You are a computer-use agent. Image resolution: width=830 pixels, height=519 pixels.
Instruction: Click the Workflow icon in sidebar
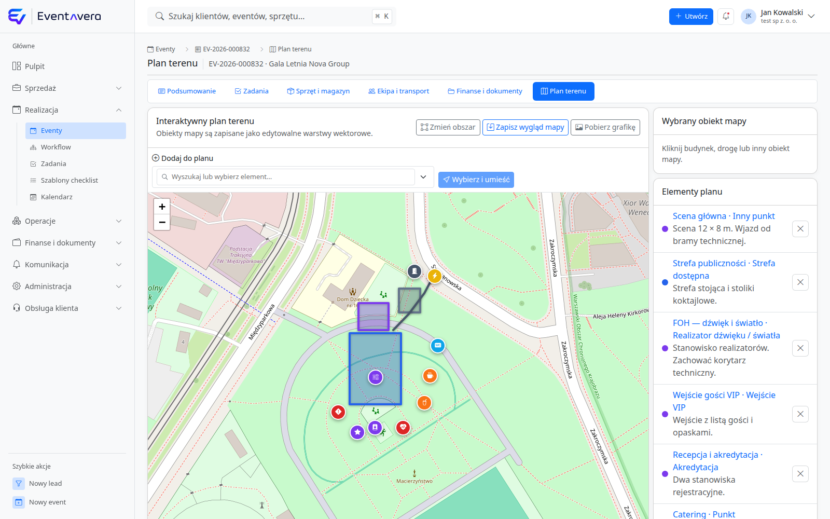(x=33, y=147)
